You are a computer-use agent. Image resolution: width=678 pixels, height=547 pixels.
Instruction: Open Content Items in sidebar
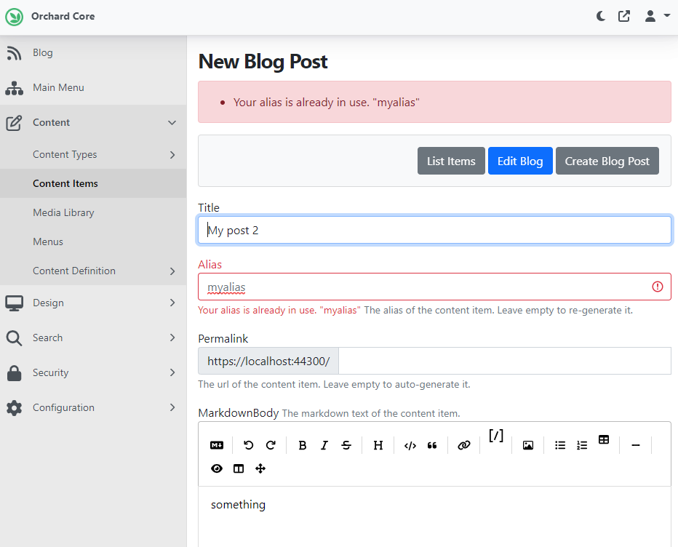[x=65, y=183]
